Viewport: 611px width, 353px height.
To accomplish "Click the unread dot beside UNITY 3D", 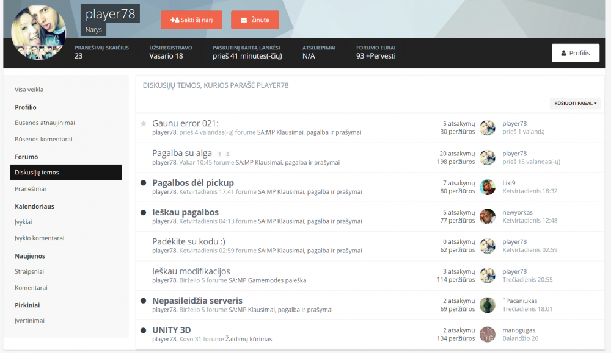I will coord(144,330).
